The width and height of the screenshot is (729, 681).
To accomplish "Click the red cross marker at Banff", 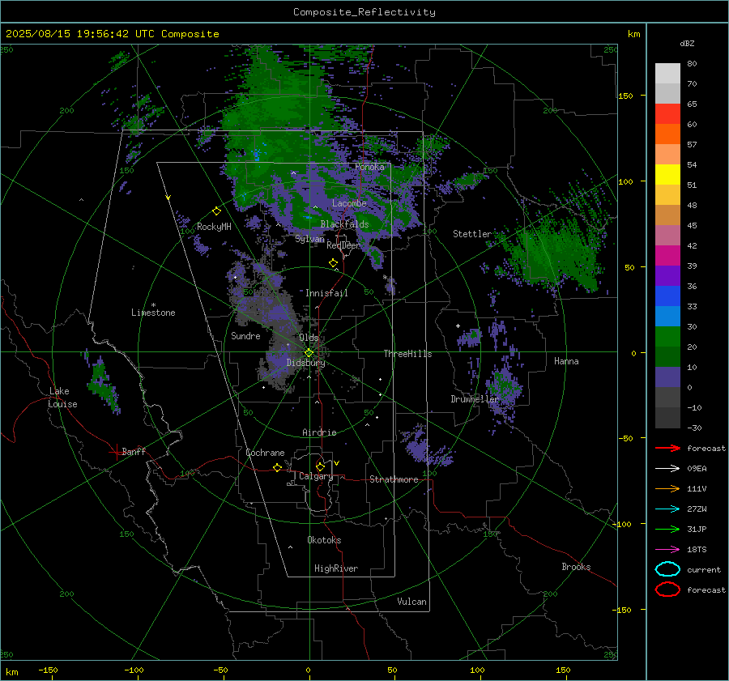I will 115,452.
